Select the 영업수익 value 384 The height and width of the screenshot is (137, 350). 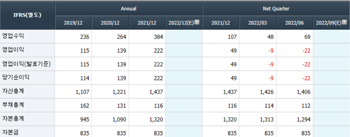[x=158, y=37]
